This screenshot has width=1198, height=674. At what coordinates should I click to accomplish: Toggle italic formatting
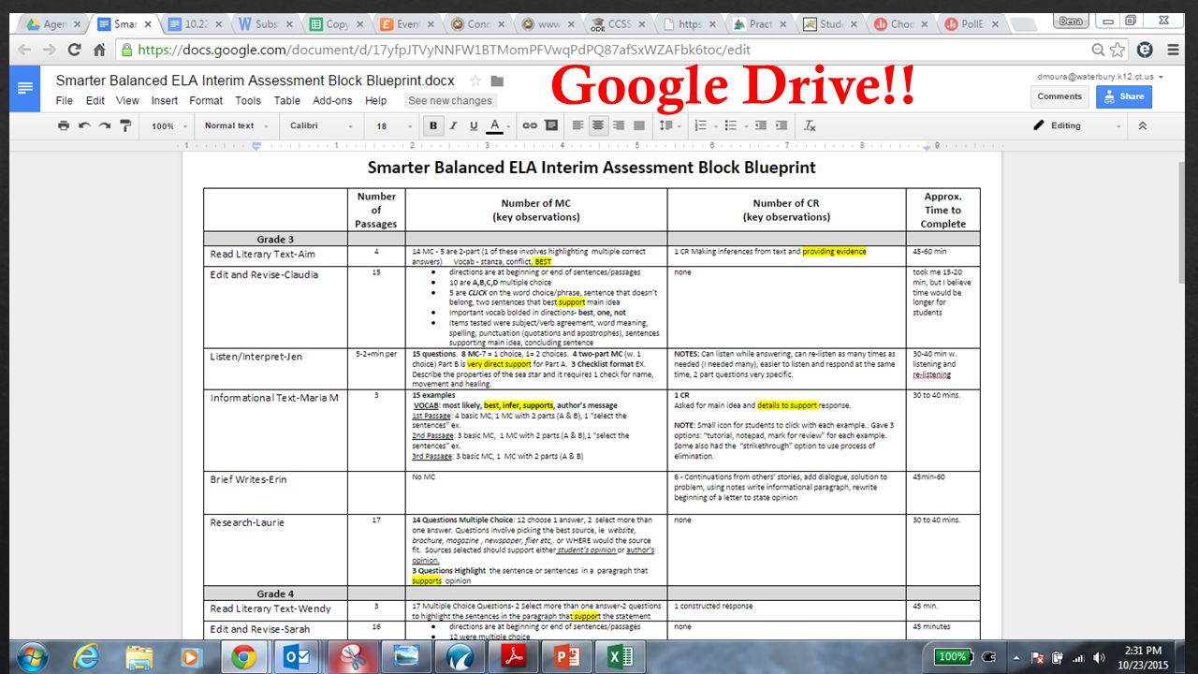coord(453,125)
